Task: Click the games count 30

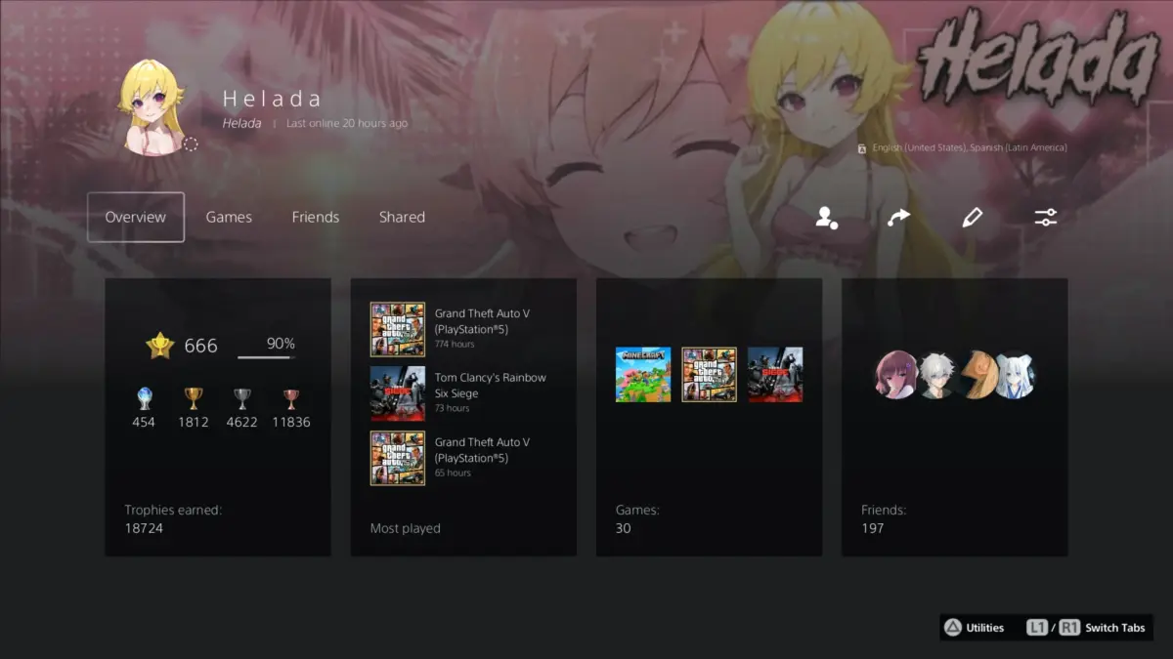Action: coord(624,528)
